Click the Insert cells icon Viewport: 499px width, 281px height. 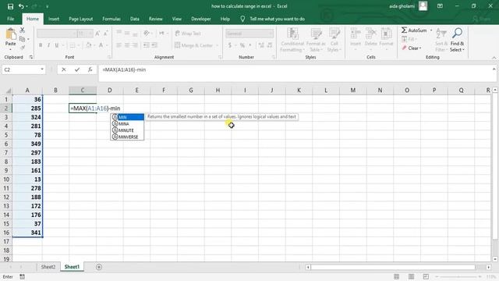click(356, 34)
